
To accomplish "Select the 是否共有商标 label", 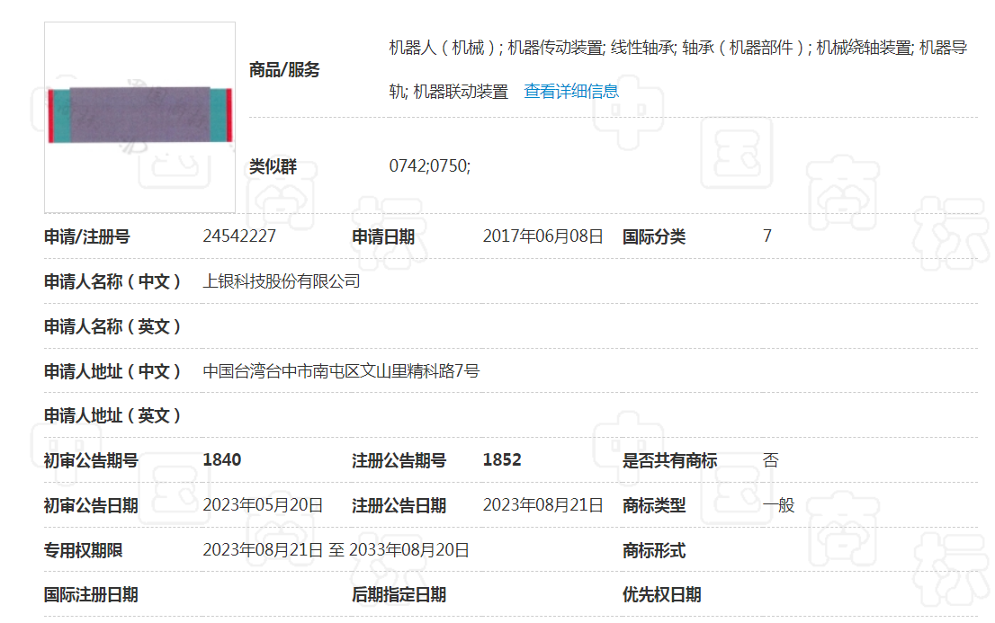I will point(669,461).
